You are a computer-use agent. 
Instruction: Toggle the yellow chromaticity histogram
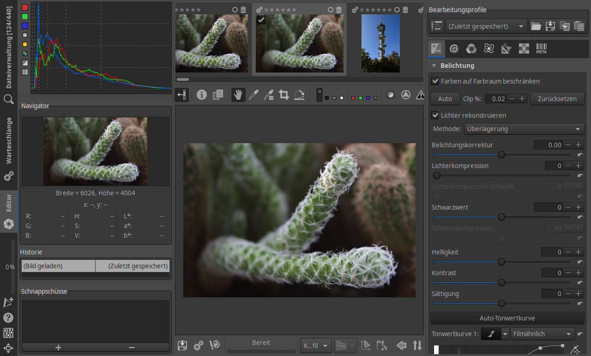click(25, 44)
